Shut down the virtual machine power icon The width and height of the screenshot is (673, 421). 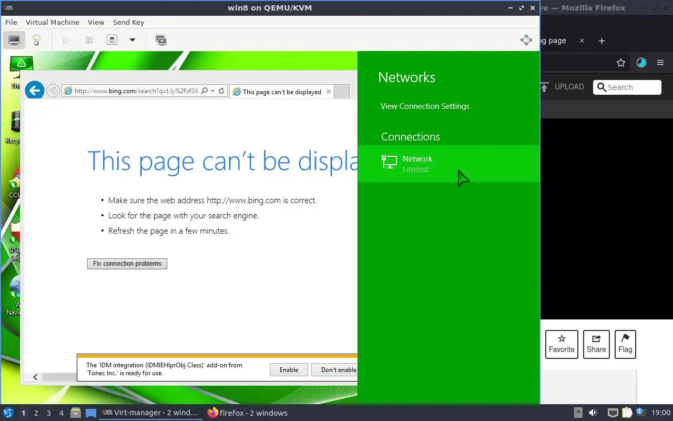tap(112, 40)
